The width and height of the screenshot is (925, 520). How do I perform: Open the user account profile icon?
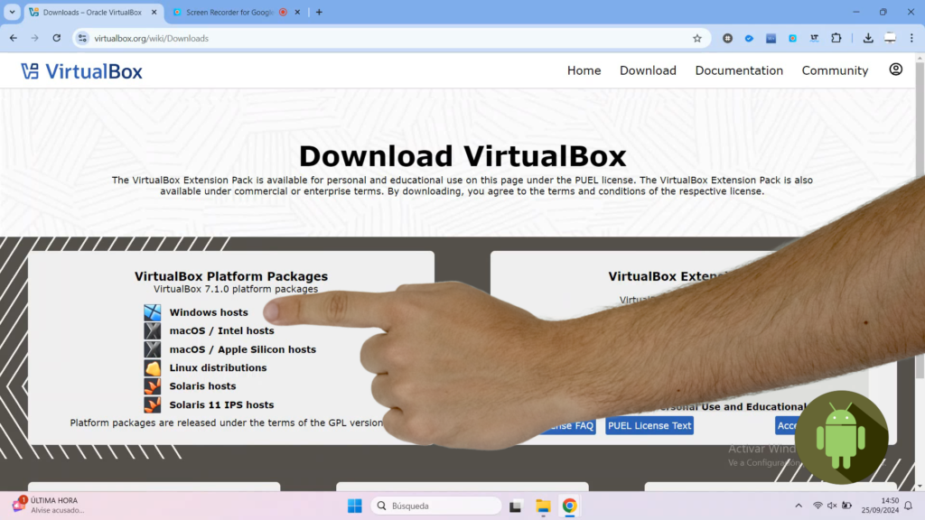895,70
